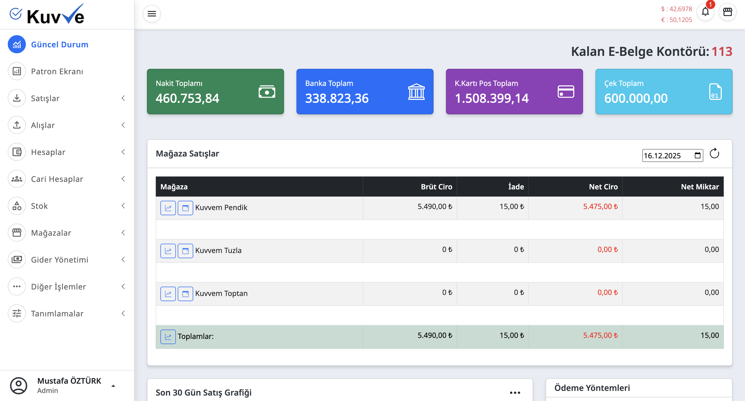
Task: Click Gider Yönetimi in the sidebar
Action: click(x=59, y=259)
